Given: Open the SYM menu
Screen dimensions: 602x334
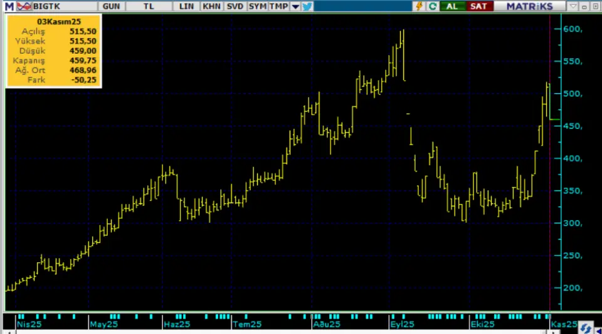Looking at the screenshot, I should (x=257, y=6).
